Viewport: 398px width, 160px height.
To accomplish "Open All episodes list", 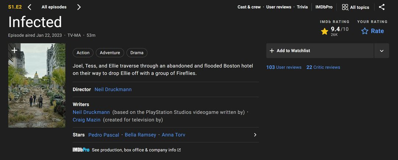I will tap(54, 7).
